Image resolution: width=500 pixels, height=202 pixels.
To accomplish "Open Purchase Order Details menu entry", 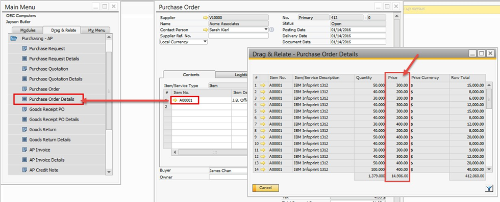I will coord(52,99).
